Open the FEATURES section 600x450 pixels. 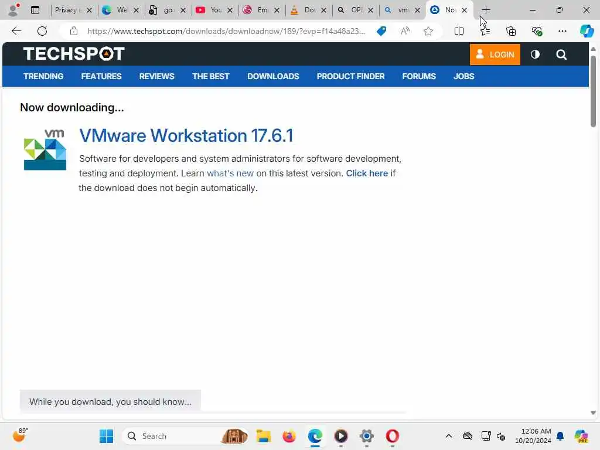(101, 76)
